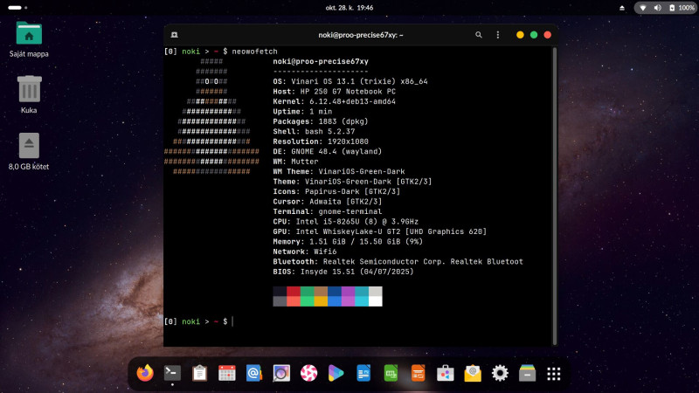Open Settings gear in the dock
The height and width of the screenshot is (393, 699).
click(x=500, y=373)
